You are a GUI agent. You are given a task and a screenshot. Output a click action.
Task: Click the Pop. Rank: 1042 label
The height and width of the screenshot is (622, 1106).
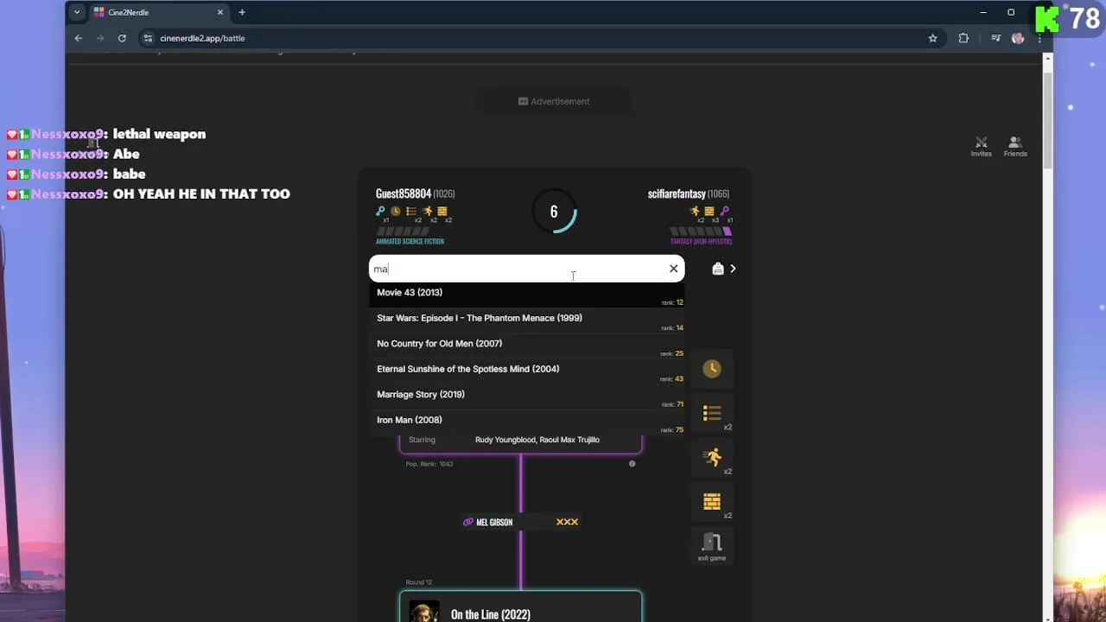(x=429, y=464)
